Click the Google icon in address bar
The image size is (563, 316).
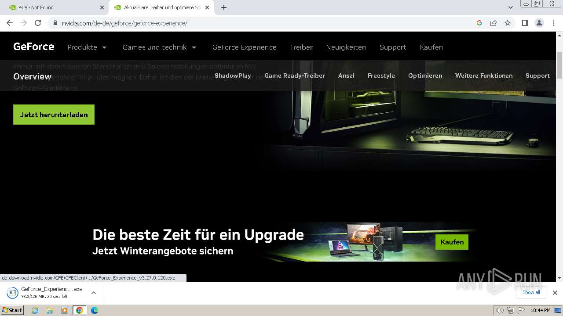click(479, 23)
